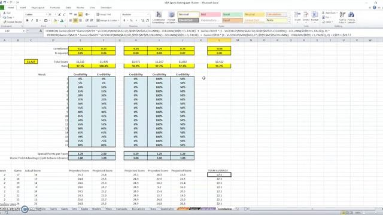Viewport: 383px width, 215px height.
Task: Click the Fill button in Editing group
Action: 326,17
